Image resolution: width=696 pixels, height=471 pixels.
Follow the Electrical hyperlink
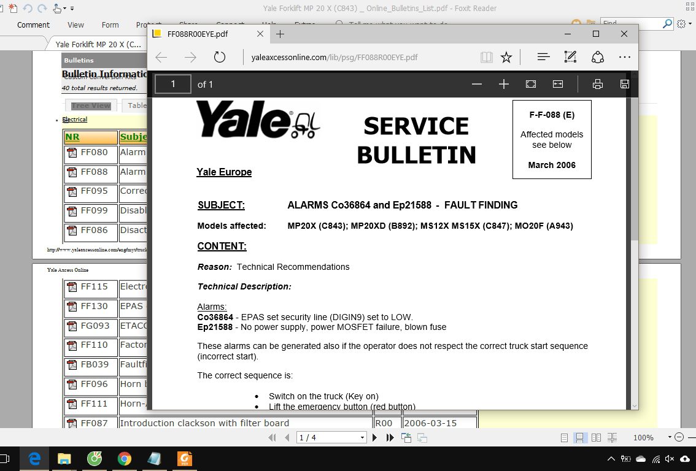click(74, 119)
